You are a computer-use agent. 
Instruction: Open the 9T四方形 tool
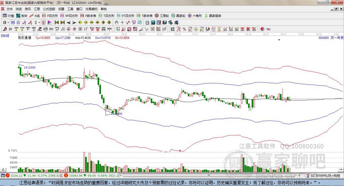[126, 16]
